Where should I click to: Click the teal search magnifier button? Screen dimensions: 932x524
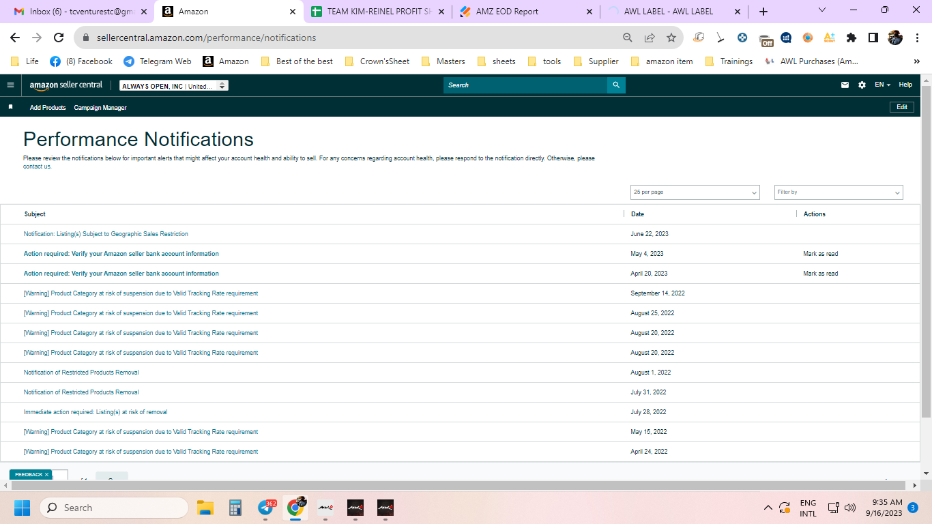pos(616,85)
